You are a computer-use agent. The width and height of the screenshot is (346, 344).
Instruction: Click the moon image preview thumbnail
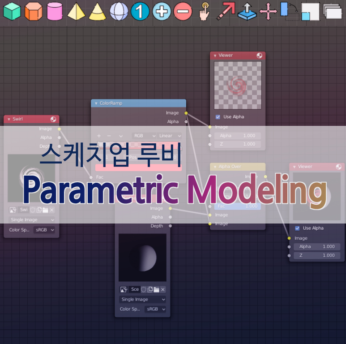142,258
